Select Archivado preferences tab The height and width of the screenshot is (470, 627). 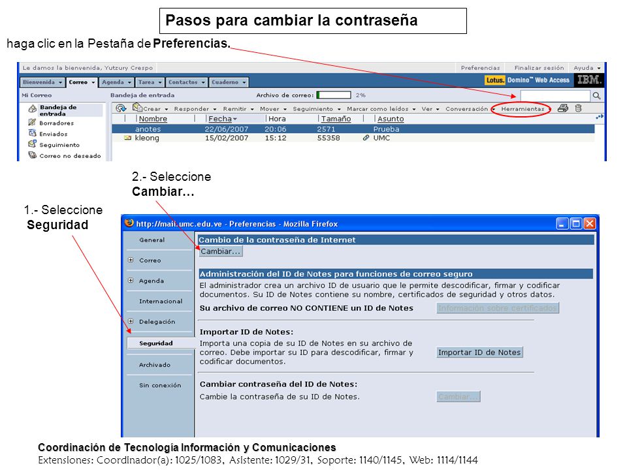[x=155, y=364]
